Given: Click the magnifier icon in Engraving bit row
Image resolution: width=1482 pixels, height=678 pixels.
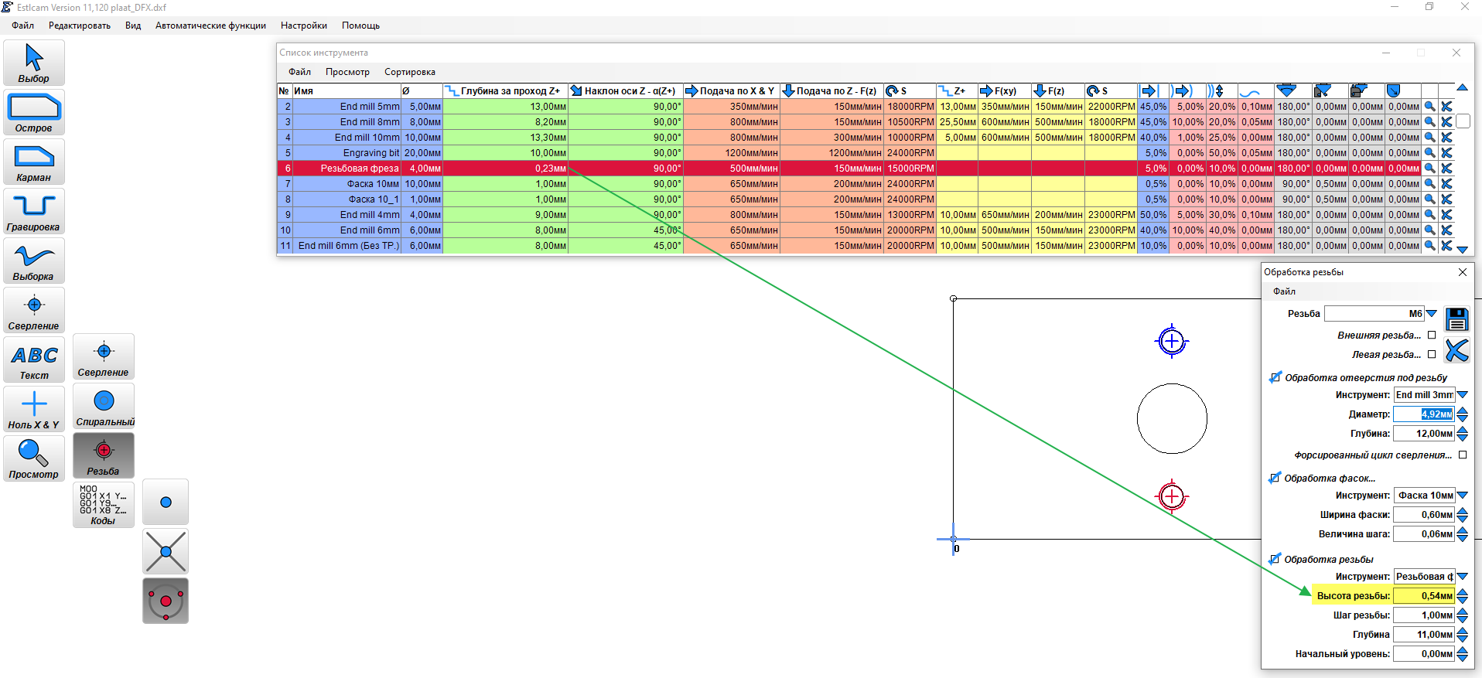Looking at the screenshot, I should 1429,153.
